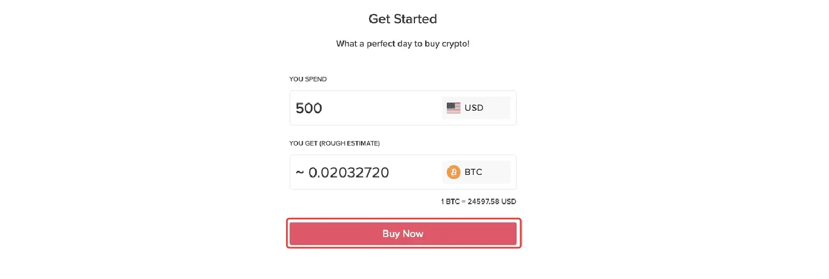Open the BTC crypto selector
Viewport: 829px width, 279px height.
click(476, 172)
